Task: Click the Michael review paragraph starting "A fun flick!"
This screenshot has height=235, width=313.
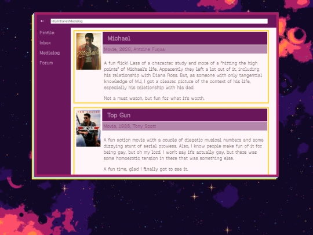Action: pos(183,75)
